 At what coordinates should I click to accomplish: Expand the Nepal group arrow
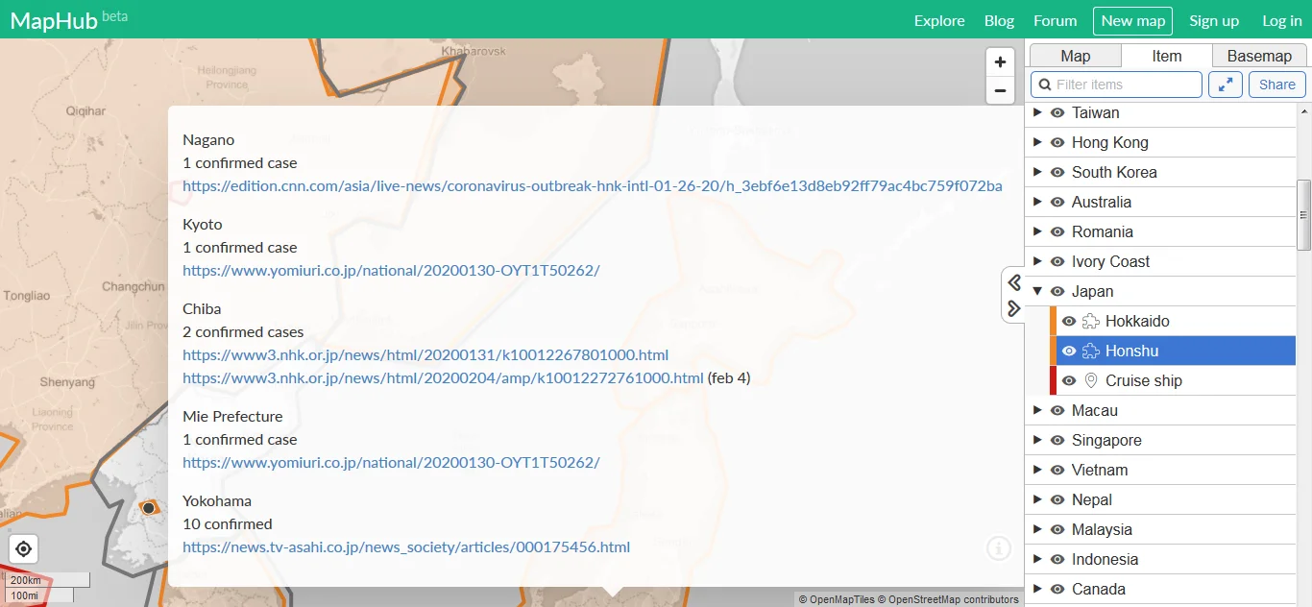point(1037,499)
